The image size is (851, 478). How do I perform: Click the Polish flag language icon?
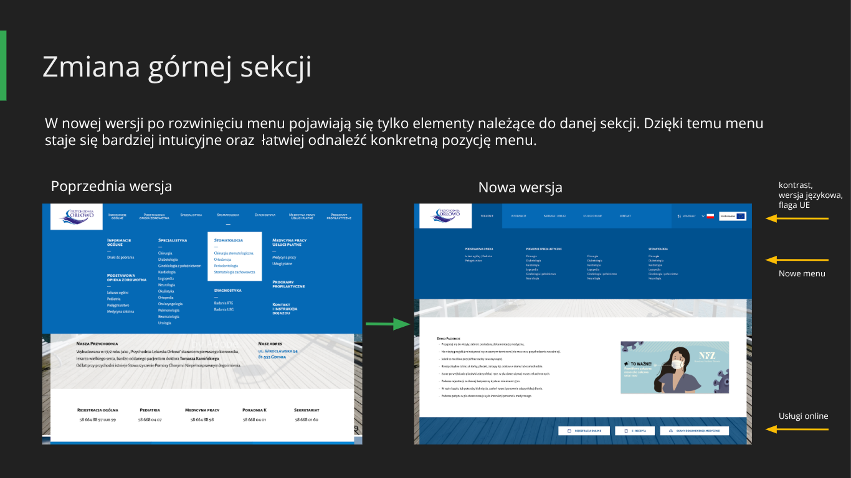pyautogui.click(x=710, y=216)
